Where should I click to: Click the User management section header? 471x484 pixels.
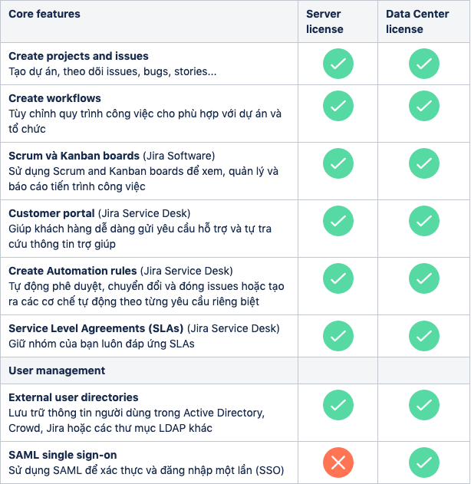(x=57, y=370)
